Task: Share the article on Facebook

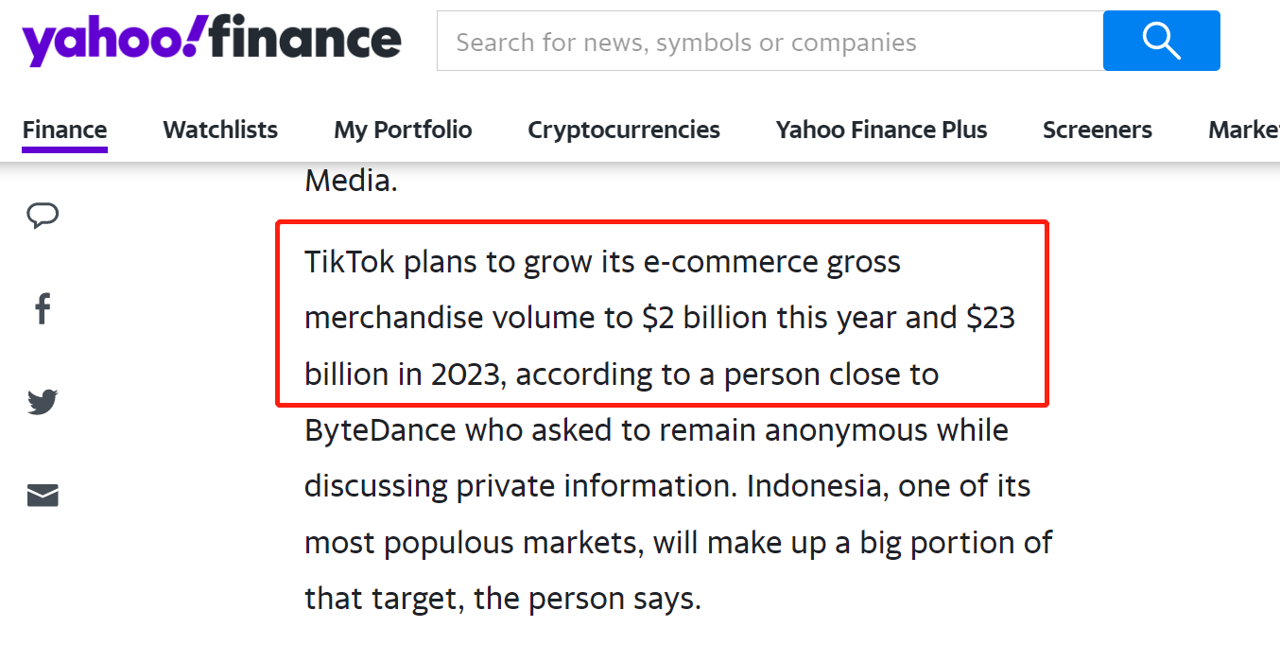Action: tap(43, 308)
